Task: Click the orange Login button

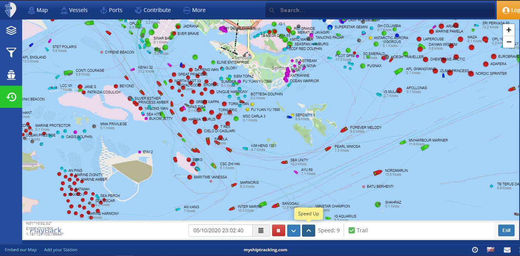Action: pyautogui.click(x=508, y=10)
